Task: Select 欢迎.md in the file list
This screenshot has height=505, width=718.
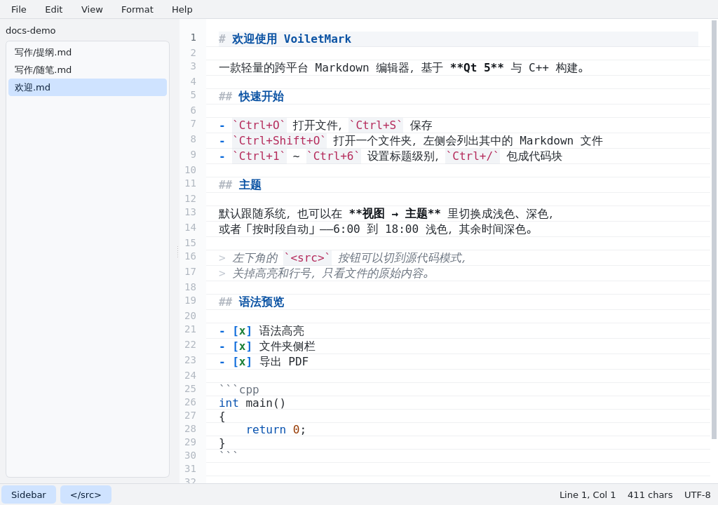Action: pos(88,87)
